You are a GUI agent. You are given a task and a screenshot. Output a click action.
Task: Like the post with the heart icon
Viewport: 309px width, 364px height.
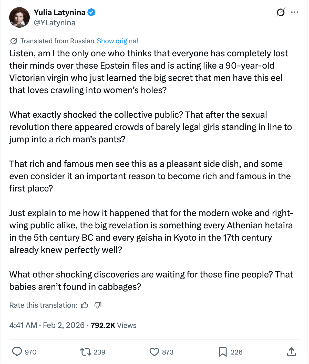(x=154, y=352)
